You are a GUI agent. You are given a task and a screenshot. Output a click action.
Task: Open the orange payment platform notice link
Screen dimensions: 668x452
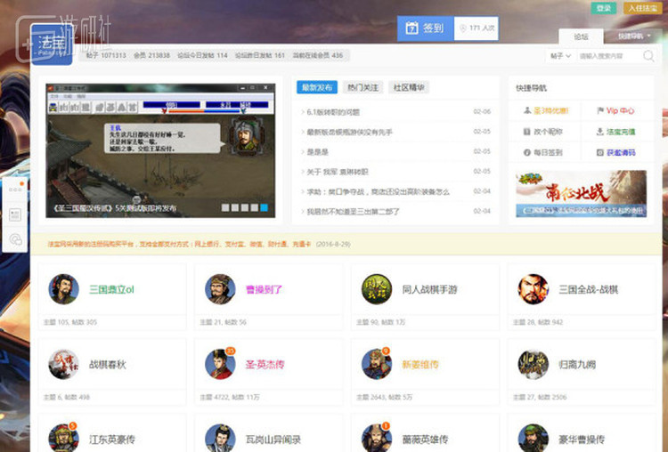[179, 245]
